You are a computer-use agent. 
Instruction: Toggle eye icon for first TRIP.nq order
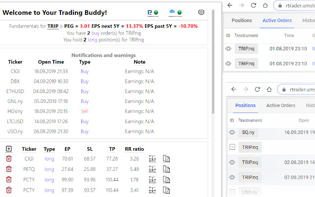228,49
